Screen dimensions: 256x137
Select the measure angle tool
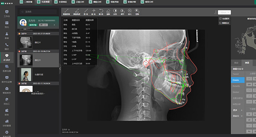click(77, 12)
